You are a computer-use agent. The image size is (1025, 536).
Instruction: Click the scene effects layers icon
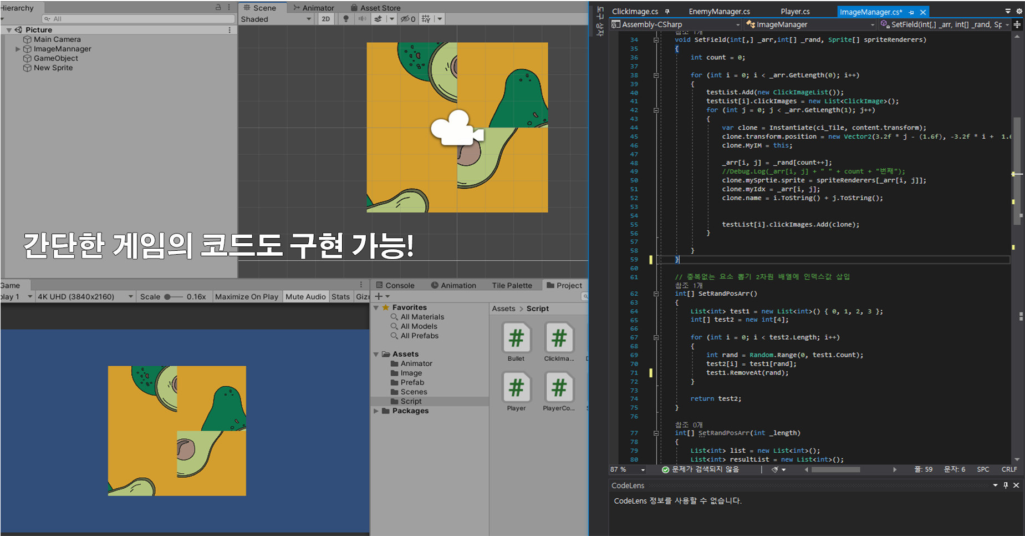tap(378, 19)
